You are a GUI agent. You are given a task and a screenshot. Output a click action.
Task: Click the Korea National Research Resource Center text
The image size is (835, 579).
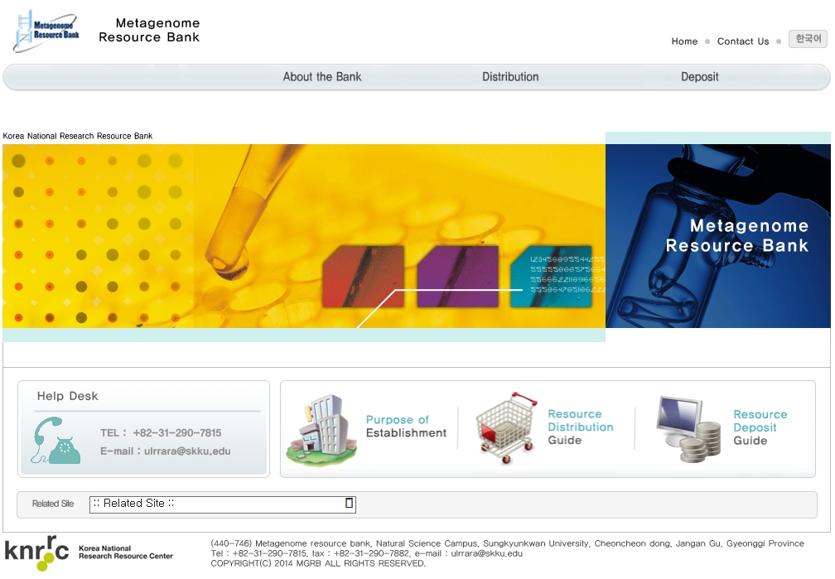126,552
